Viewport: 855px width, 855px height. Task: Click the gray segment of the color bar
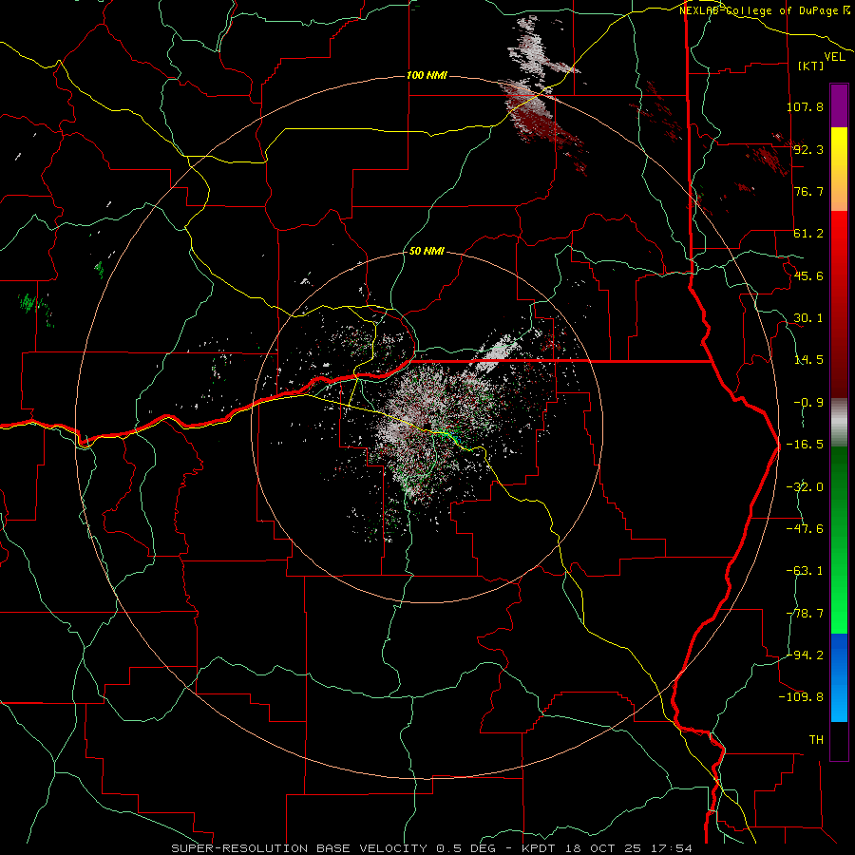(839, 423)
